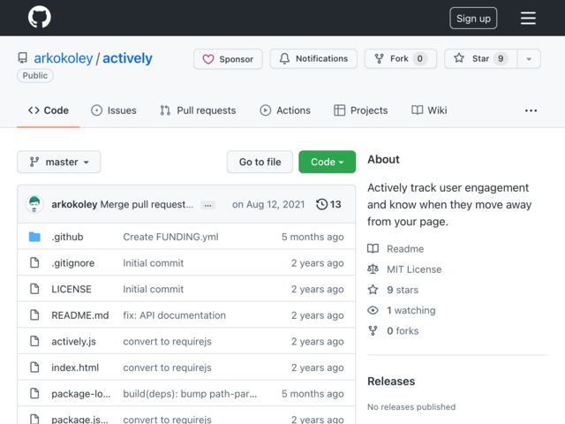Viewport: 565px width, 424px height.
Task: Click the fork icon beside 0 forks
Action: pos(373,330)
